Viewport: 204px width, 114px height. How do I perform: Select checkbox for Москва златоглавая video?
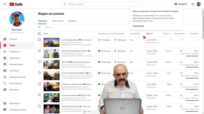point(39,106)
